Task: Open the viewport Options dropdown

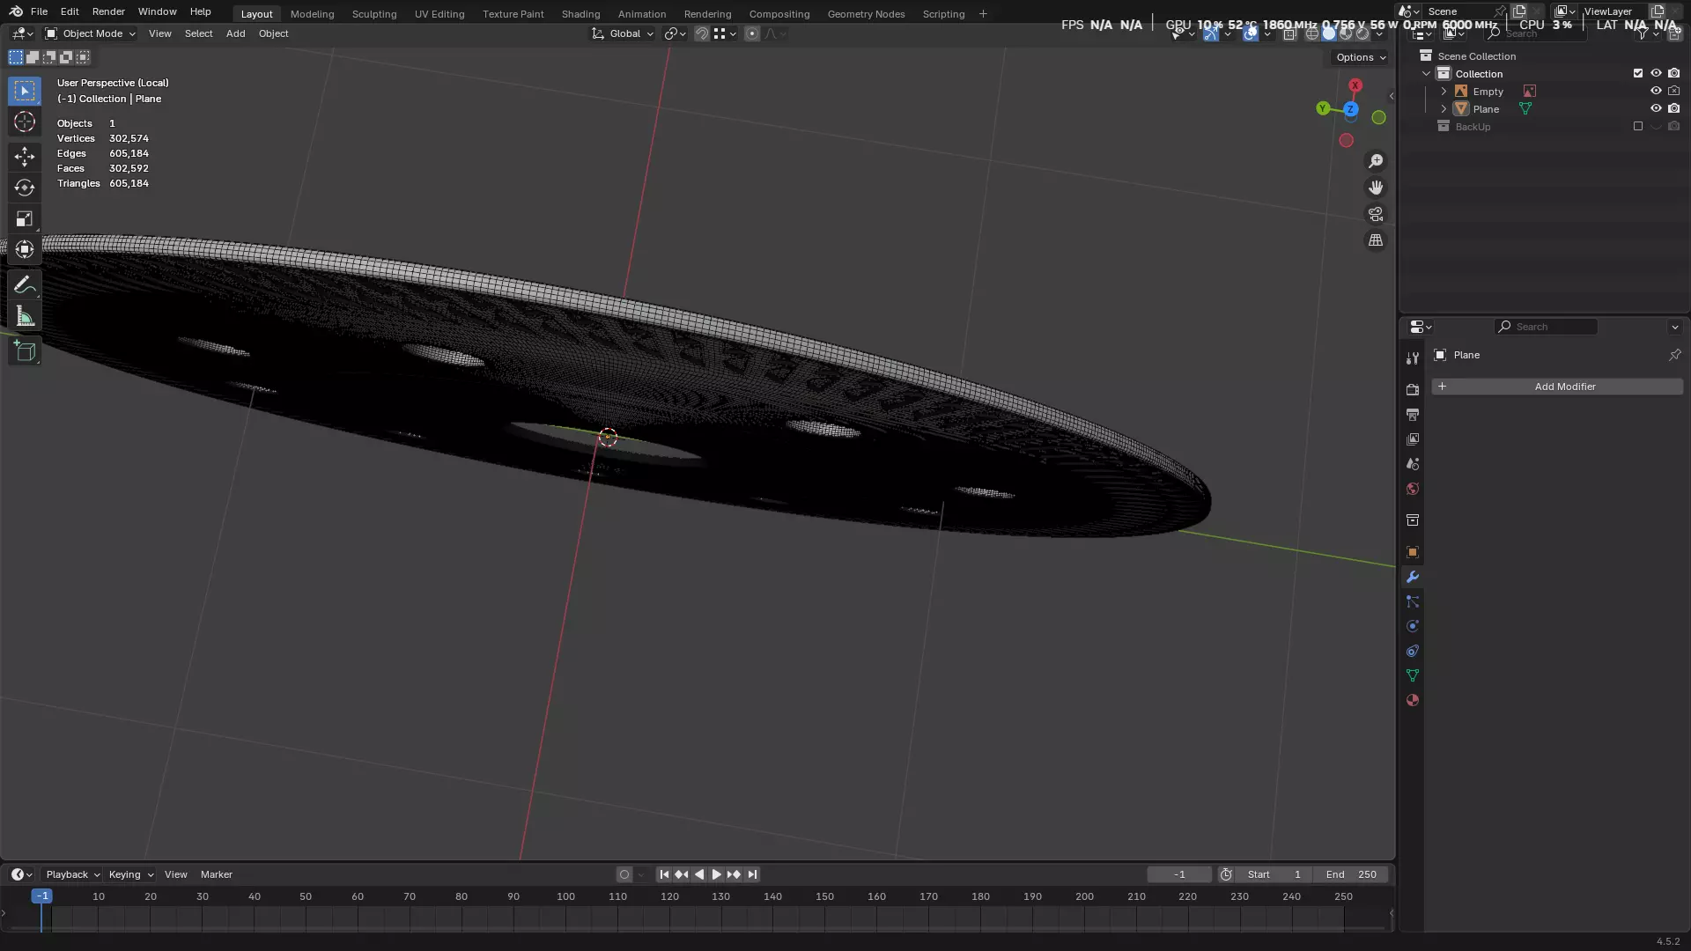Action: click(1361, 57)
